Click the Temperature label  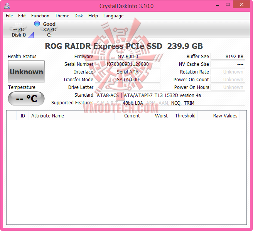[x=22, y=87]
